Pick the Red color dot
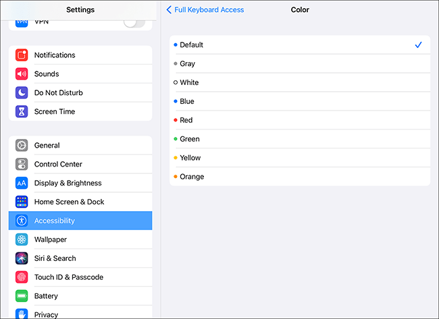This screenshot has width=439, height=319. pyautogui.click(x=176, y=120)
